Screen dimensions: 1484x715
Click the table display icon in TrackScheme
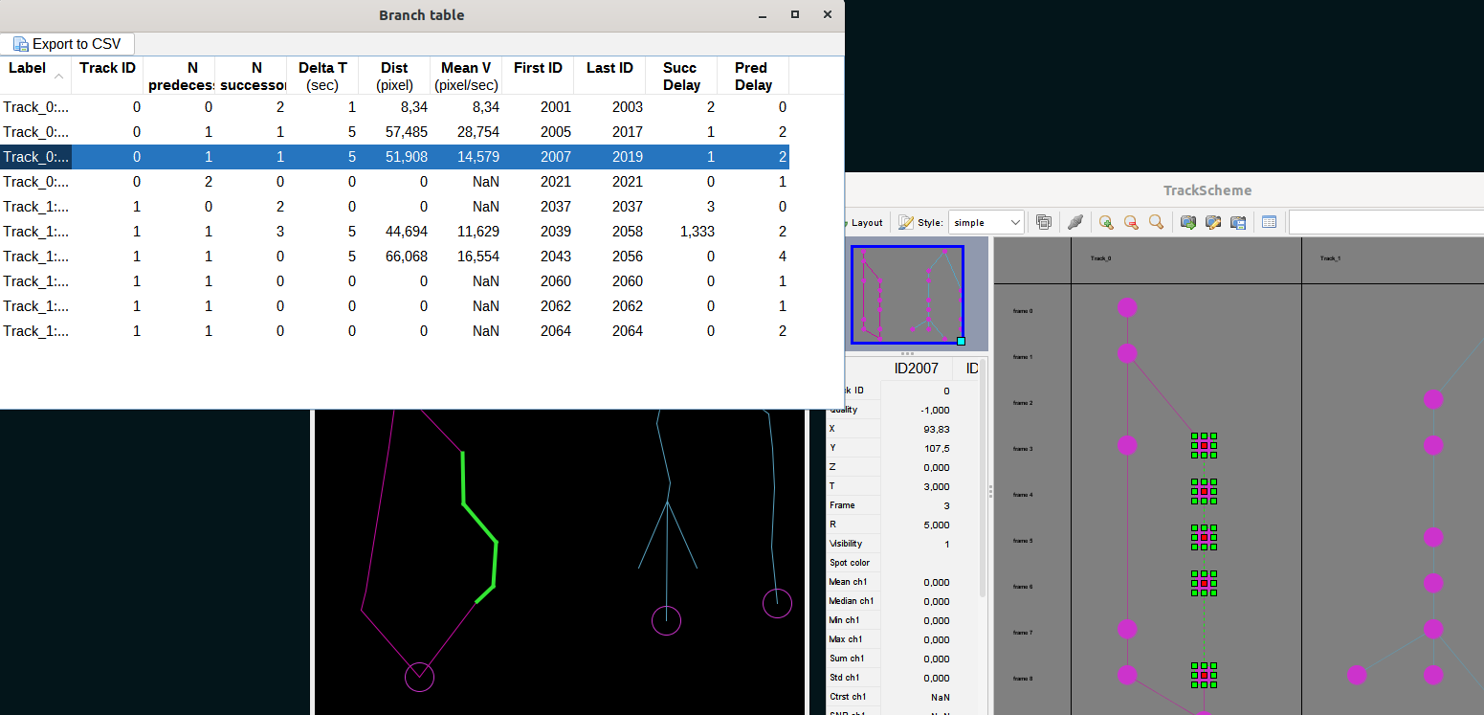click(1270, 222)
